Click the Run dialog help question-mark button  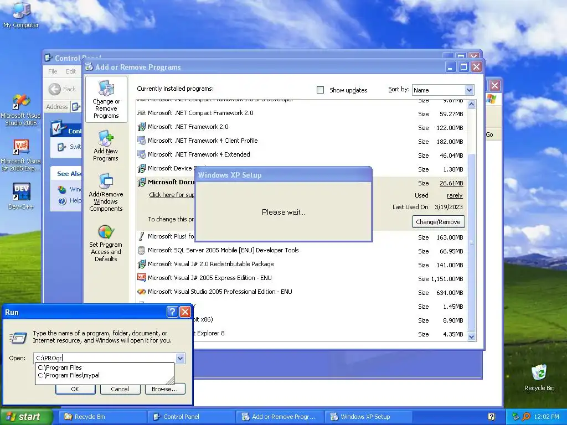pyautogui.click(x=172, y=312)
